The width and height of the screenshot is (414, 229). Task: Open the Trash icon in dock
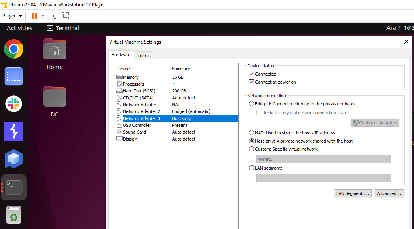tap(14, 216)
